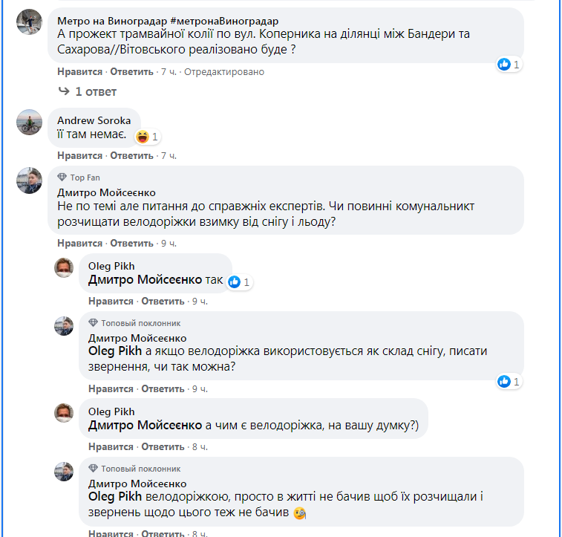Open Andrew Soroka's avatar picture
562x537 pixels.
click(29, 122)
